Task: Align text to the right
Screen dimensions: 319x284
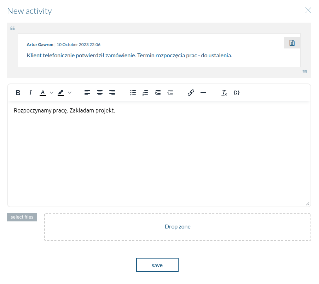Action: coord(112,93)
